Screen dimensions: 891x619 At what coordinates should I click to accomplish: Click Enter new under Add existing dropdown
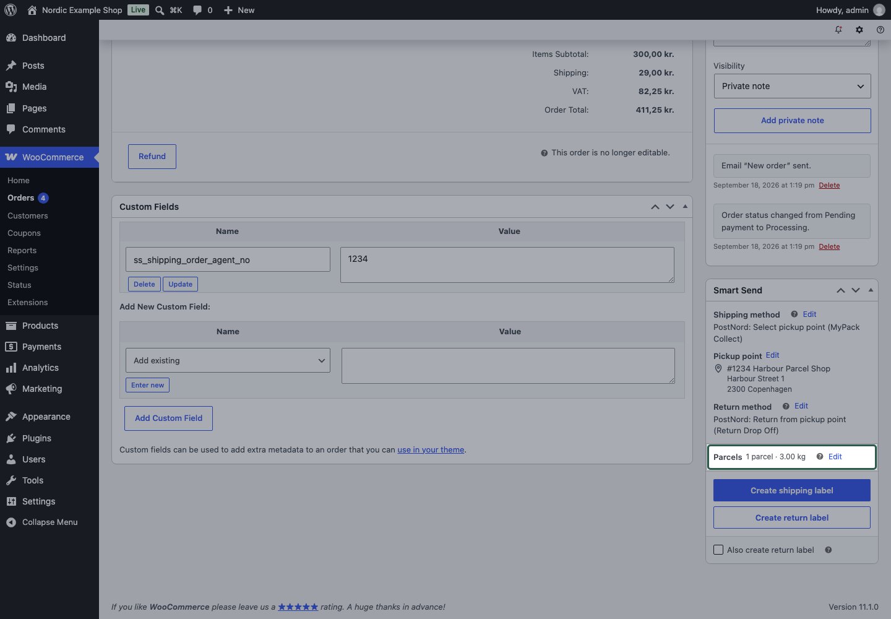tap(147, 385)
